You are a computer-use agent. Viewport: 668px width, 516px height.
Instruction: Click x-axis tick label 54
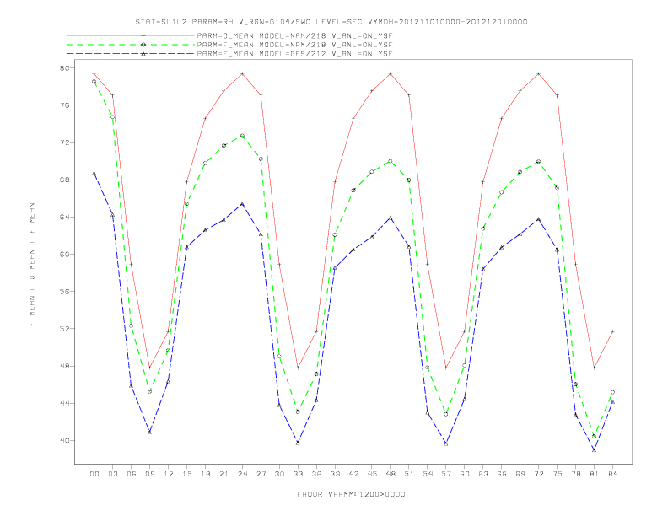tap(428, 474)
